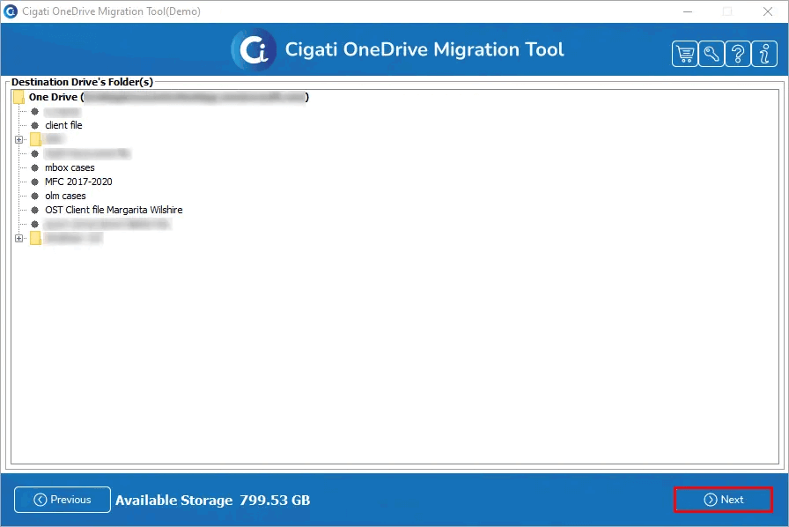Click the Previous button
This screenshot has height=527, width=789.
click(62, 500)
